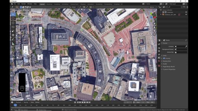The image size is (198, 111).
Task: Click the current frame marker at 1
Action: click(x=15, y=105)
